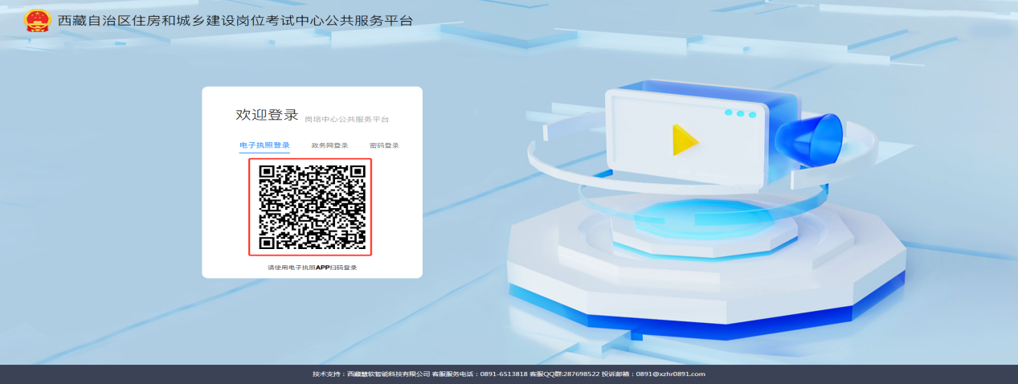This screenshot has width=1018, height=384.
Task: Click the national emblem logo in header
Action: [37, 20]
